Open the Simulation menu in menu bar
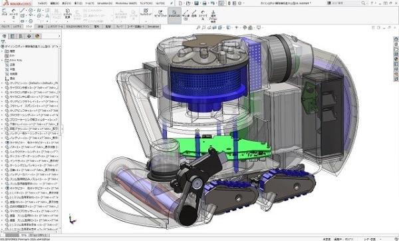399x241 pixels. [x=104, y=3]
